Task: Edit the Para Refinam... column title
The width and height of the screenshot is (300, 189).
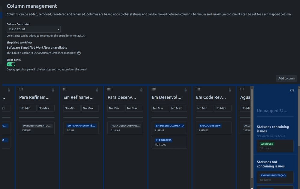Action: coord(35,97)
